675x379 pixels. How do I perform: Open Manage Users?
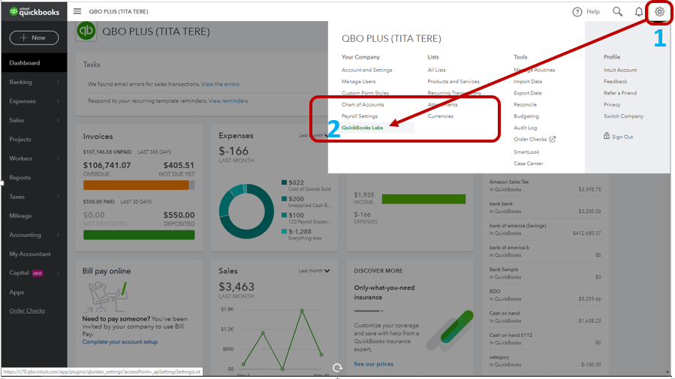[358, 81]
